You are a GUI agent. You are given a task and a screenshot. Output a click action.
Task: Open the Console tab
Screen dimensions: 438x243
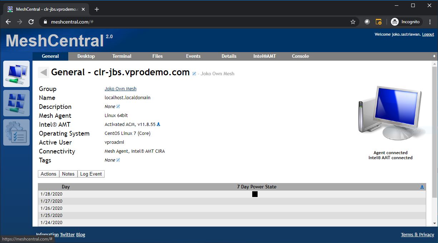300,56
